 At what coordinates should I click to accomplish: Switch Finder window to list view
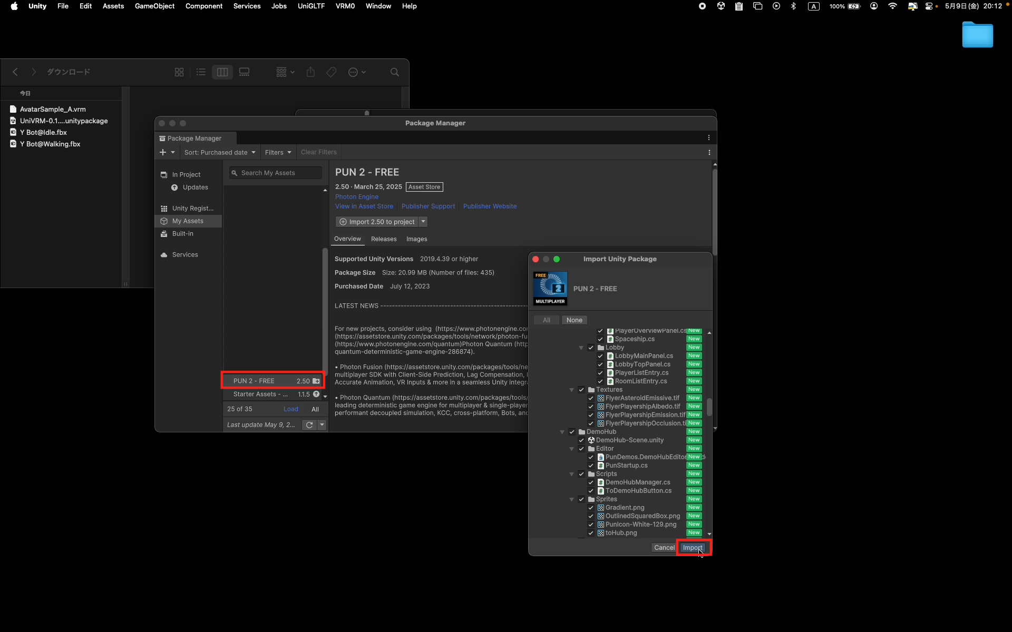tap(201, 72)
